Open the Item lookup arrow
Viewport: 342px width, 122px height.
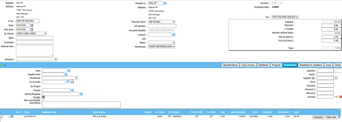[69, 71]
